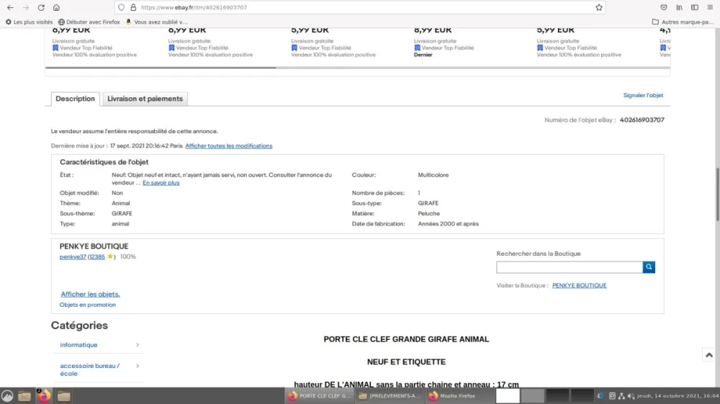This screenshot has width=720, height=404.
Task: Reload the page with the refresh icon
Action: coord(41,7)
